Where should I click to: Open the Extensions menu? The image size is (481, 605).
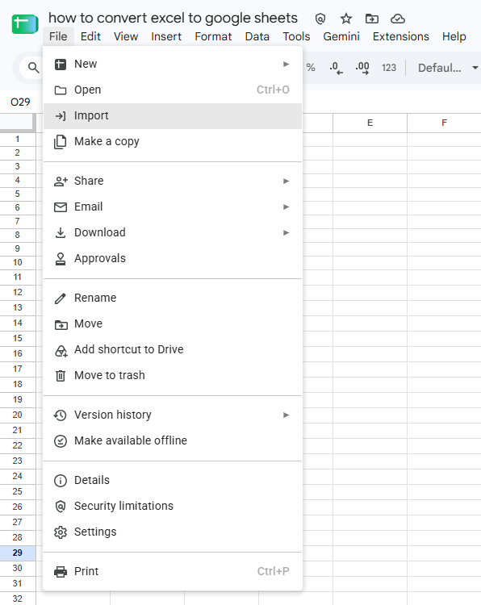(401, 36)
